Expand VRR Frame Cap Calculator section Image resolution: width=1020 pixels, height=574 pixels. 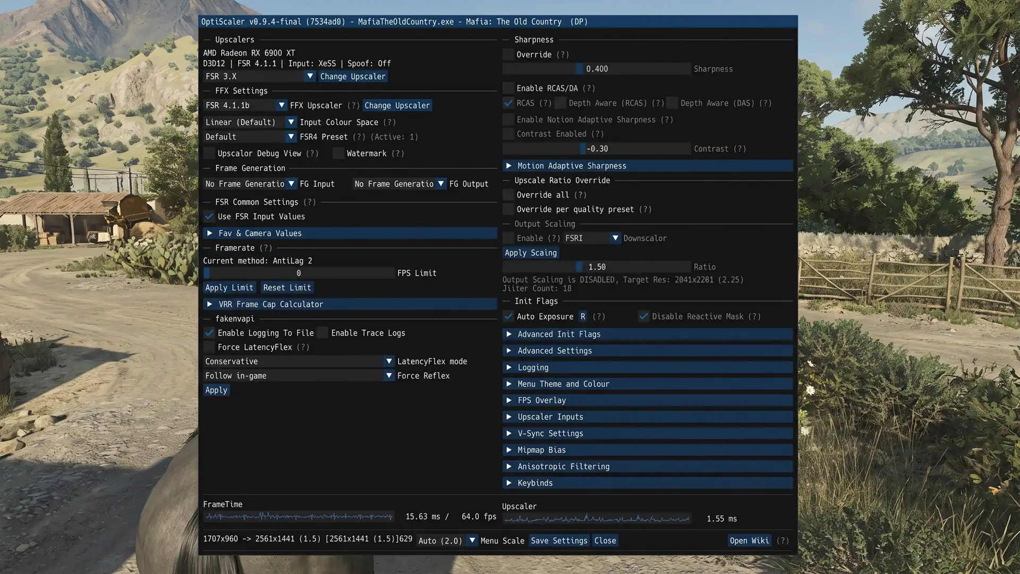350,305
